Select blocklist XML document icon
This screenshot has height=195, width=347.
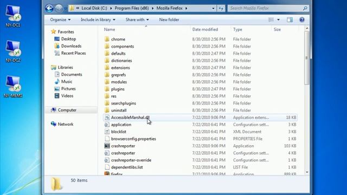[x=107, y=132]
